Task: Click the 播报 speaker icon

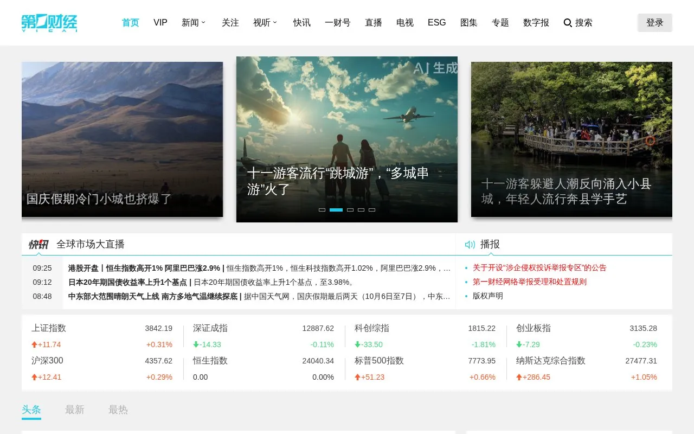Action: pyautogui.click(x=470, y=245)
